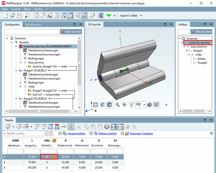Image resolution: width=216 pixels, height=173 pixels.
Task: Click the hierarchy diagram icon in table toolbar
Action: [57, 127]
